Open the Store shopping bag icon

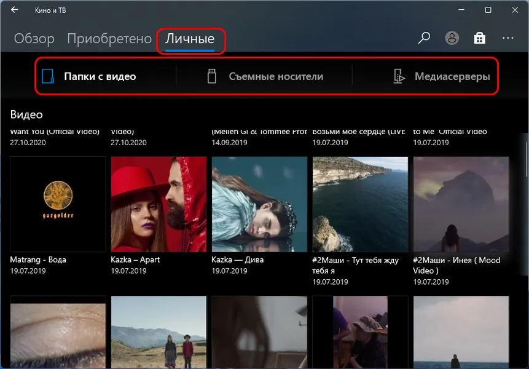(479, 38)
